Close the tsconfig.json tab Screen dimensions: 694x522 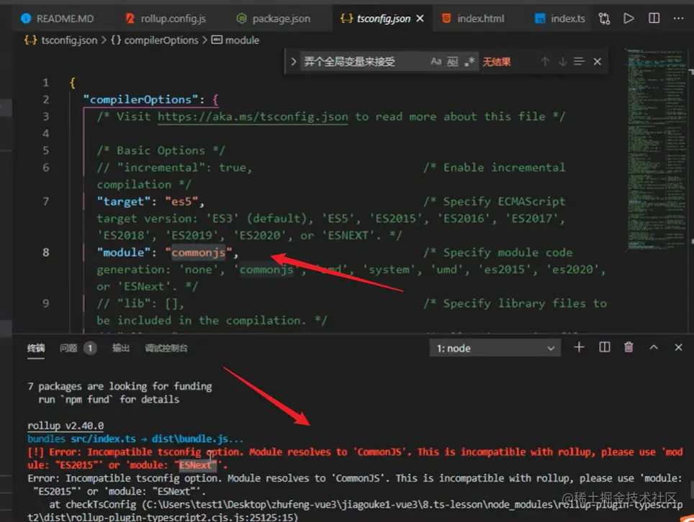click(x=420, y=19)
